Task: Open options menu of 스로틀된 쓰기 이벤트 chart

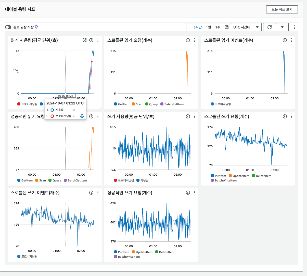Action: pyautogui.click(x=98, y=193)
